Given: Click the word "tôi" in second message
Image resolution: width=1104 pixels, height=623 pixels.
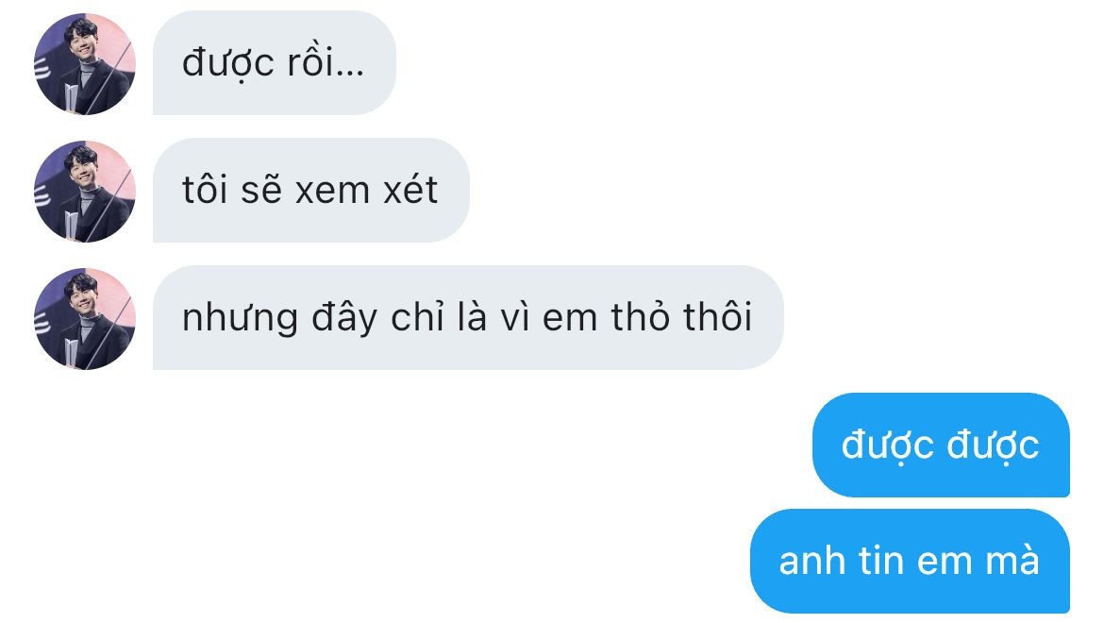Looking at the screenshot, I should coord(205,190).
